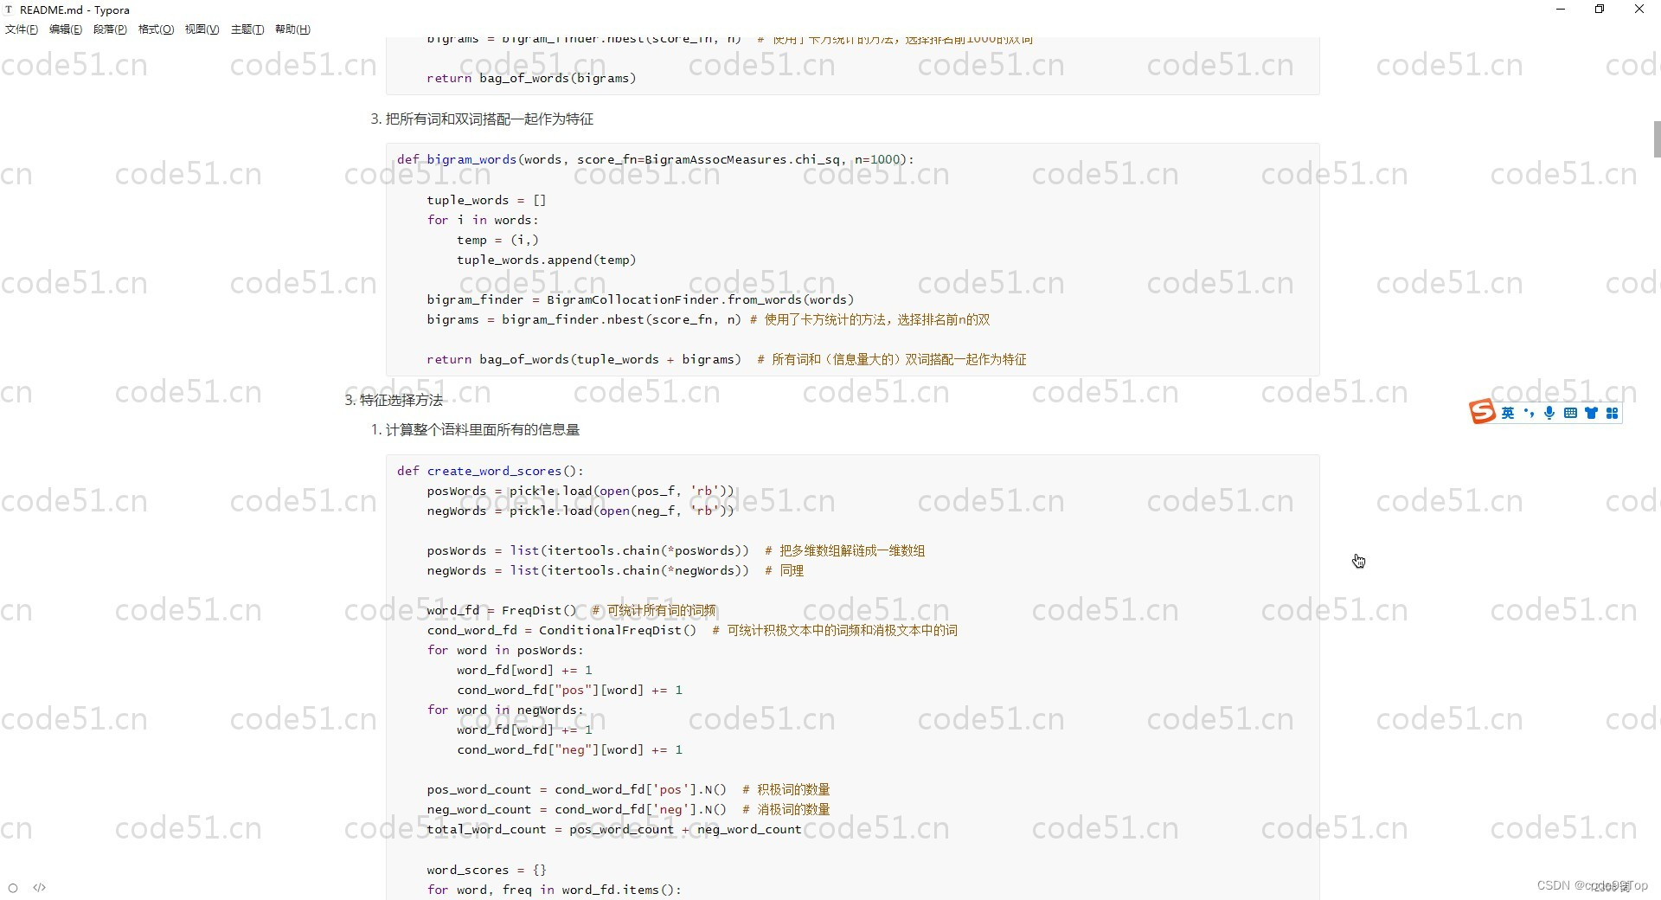Screen dimensions: 1661x900
Task: Open the 帮助(H) menu
Action: pos(292,29)
